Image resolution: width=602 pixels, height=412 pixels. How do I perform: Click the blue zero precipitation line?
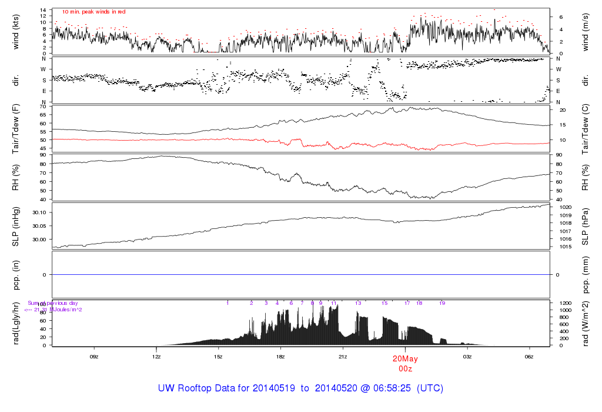point(301,275)
